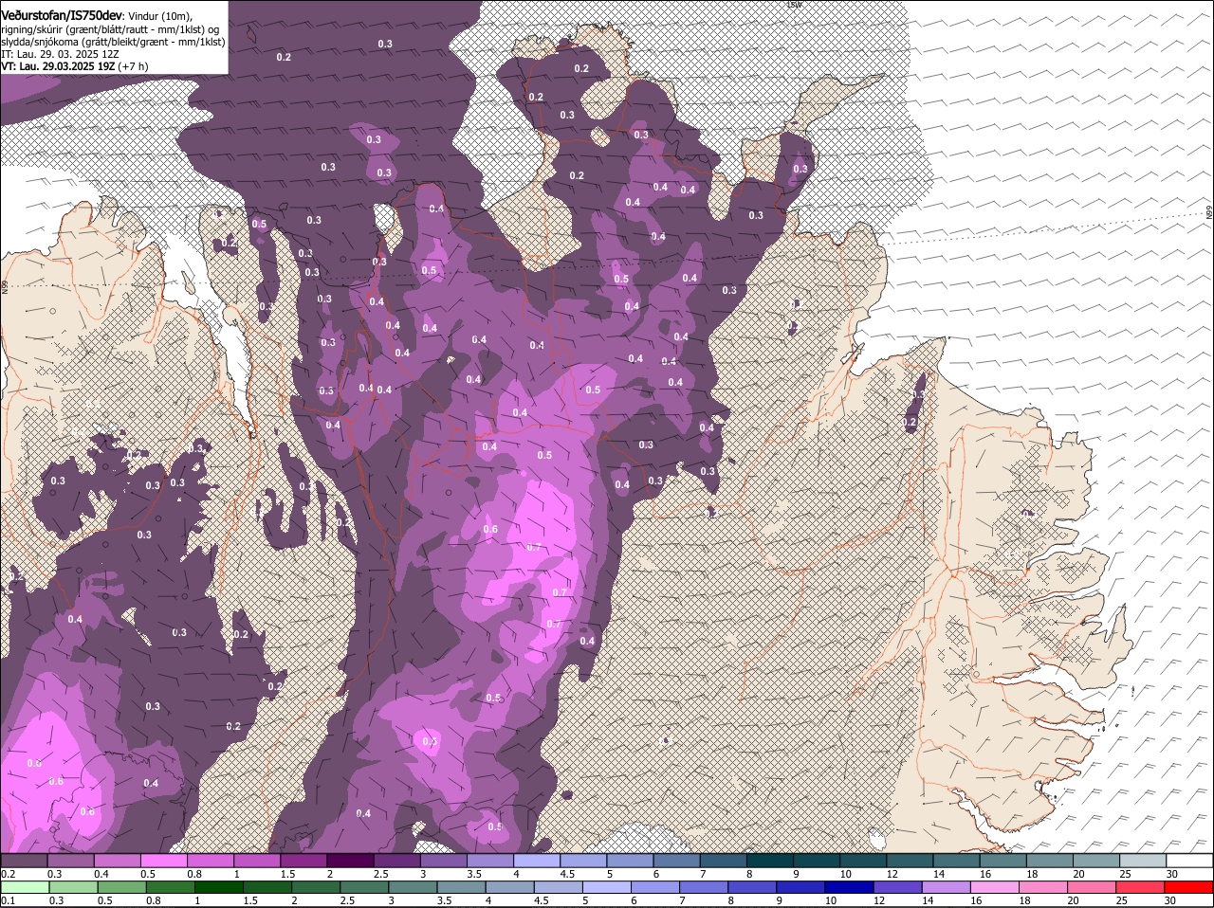Image resolution: width=1214 pixels, height=908 pixels.
Task: Click the light periwinkle swatch between 4 and 4.5
Action: (x=536, y=861)
